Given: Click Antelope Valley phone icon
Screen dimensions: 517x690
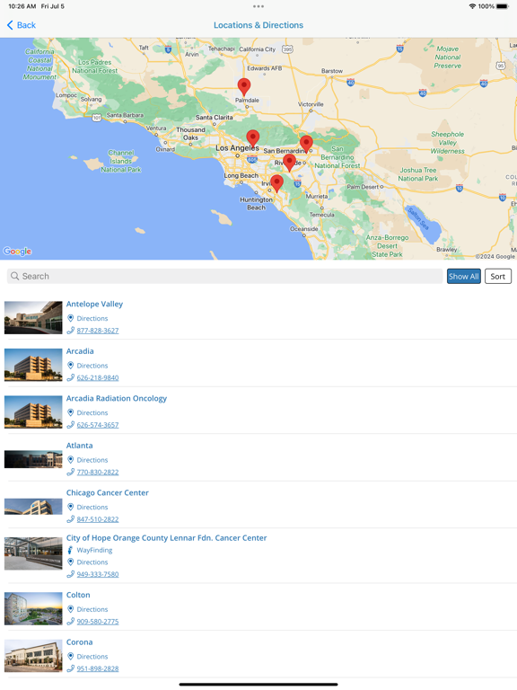Looking at the screenshot, I should (x=70, y=331).
